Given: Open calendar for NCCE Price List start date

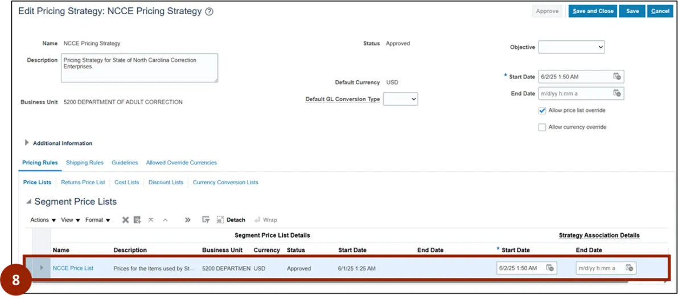Looking at the screenshot, I should pyautogui.click(x=550, y=268).
